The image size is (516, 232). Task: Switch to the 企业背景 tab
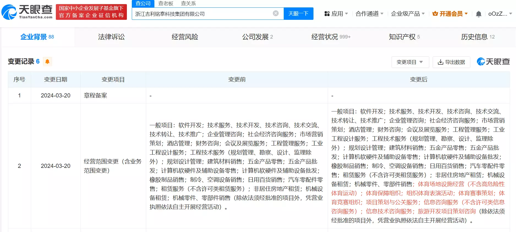pos(37,37)
